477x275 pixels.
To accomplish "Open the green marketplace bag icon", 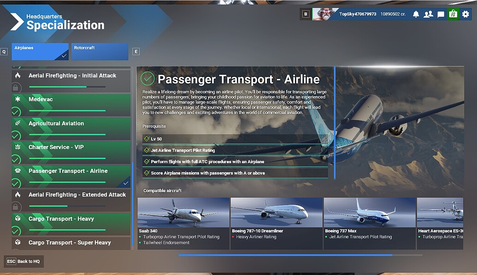I will click(x=453, y=14).
